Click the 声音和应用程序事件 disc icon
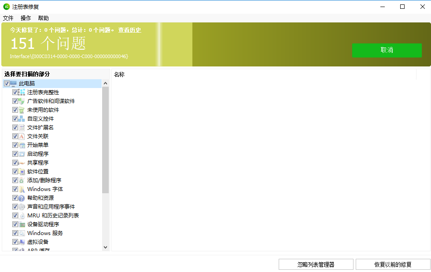This screenshot has height=272, width=431. (x=22, y=207)
